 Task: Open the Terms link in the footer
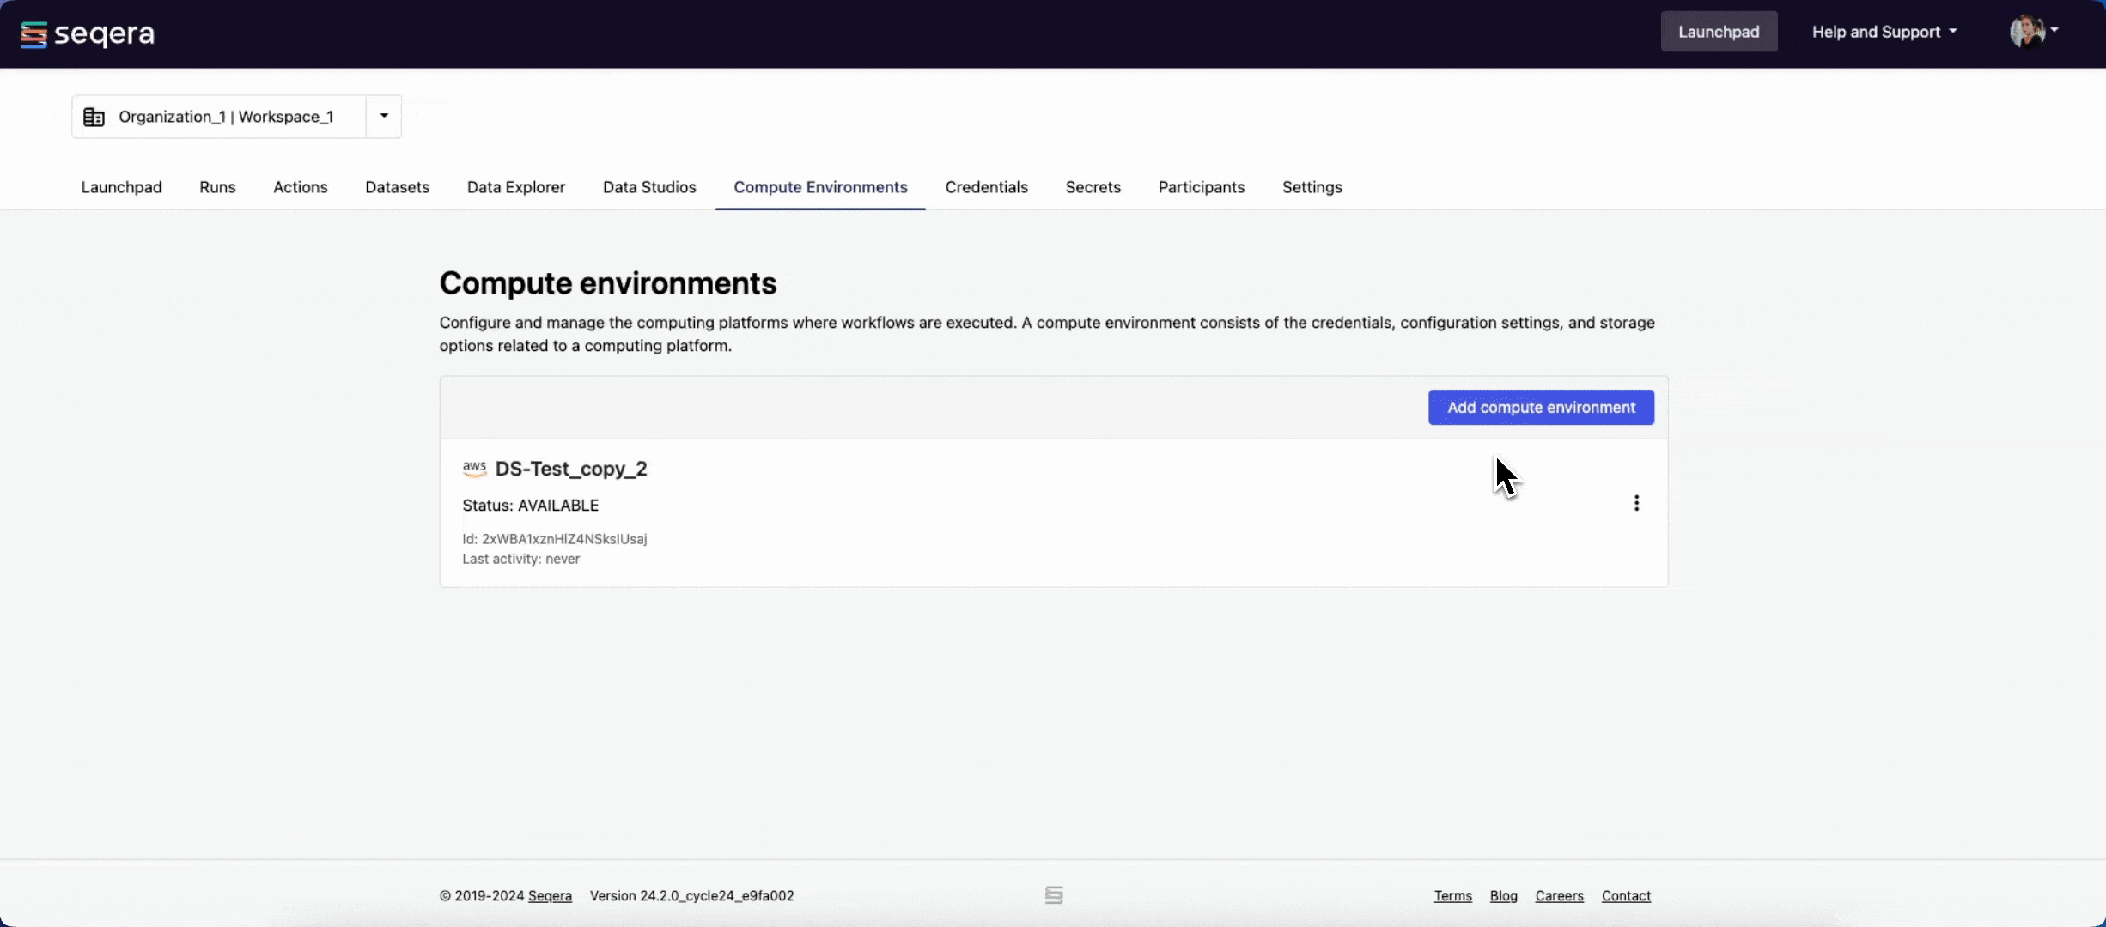1452,895
